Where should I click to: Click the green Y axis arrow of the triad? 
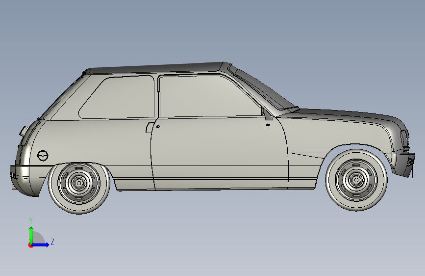(31, 235)
